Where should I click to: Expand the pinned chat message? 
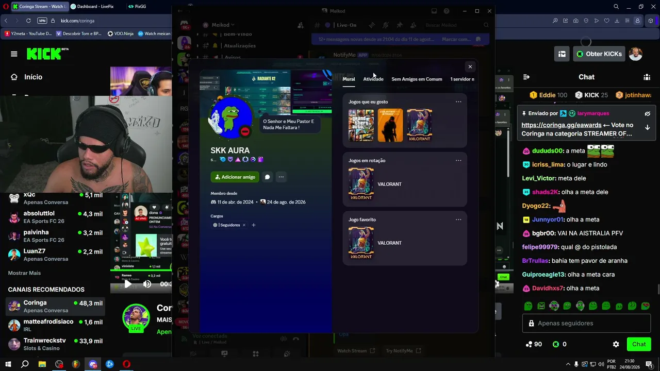click(647, 127)
